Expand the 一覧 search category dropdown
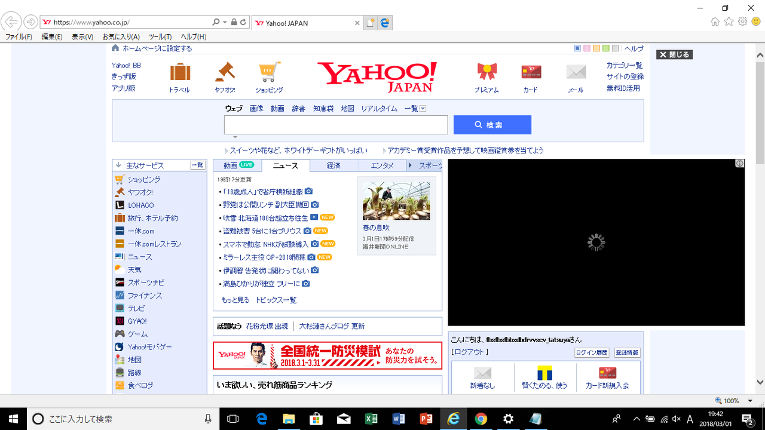This screenshot has width=765, height=430. click(x=423, y=109)
